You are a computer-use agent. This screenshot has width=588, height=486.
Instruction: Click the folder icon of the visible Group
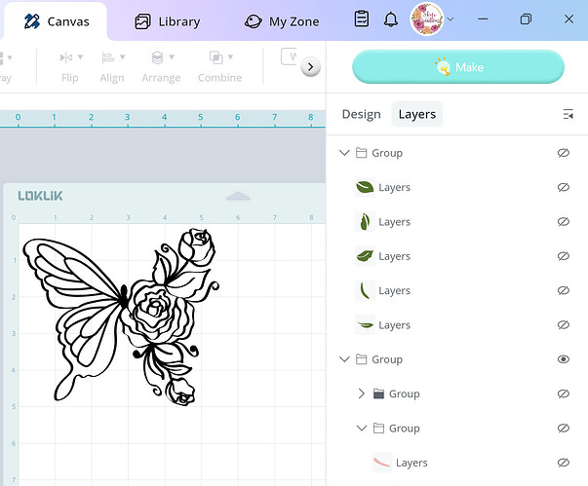[361, 359]
